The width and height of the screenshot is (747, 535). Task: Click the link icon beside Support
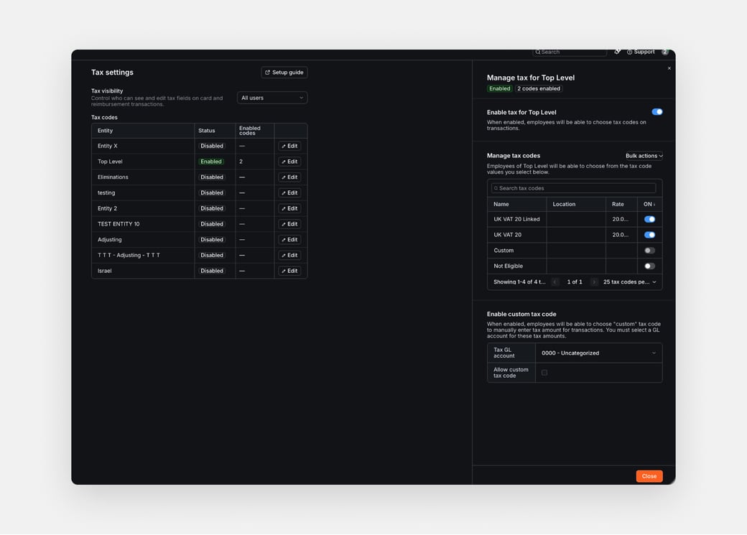[x=618, y=52]
